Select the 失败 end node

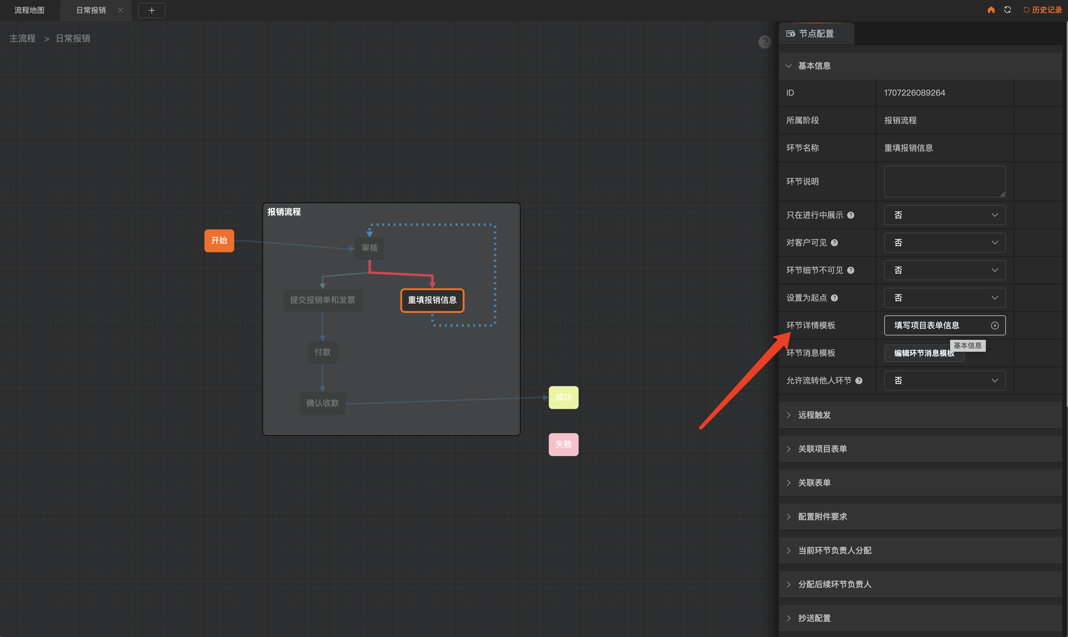coord(563,444)
